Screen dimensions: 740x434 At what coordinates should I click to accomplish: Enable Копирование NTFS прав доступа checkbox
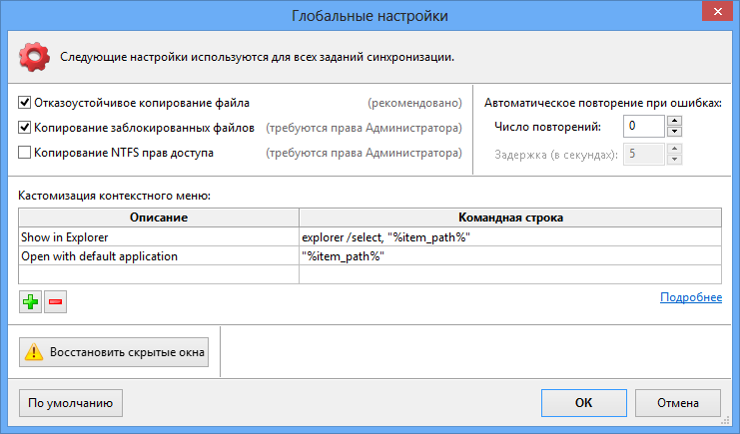point(25,153)
